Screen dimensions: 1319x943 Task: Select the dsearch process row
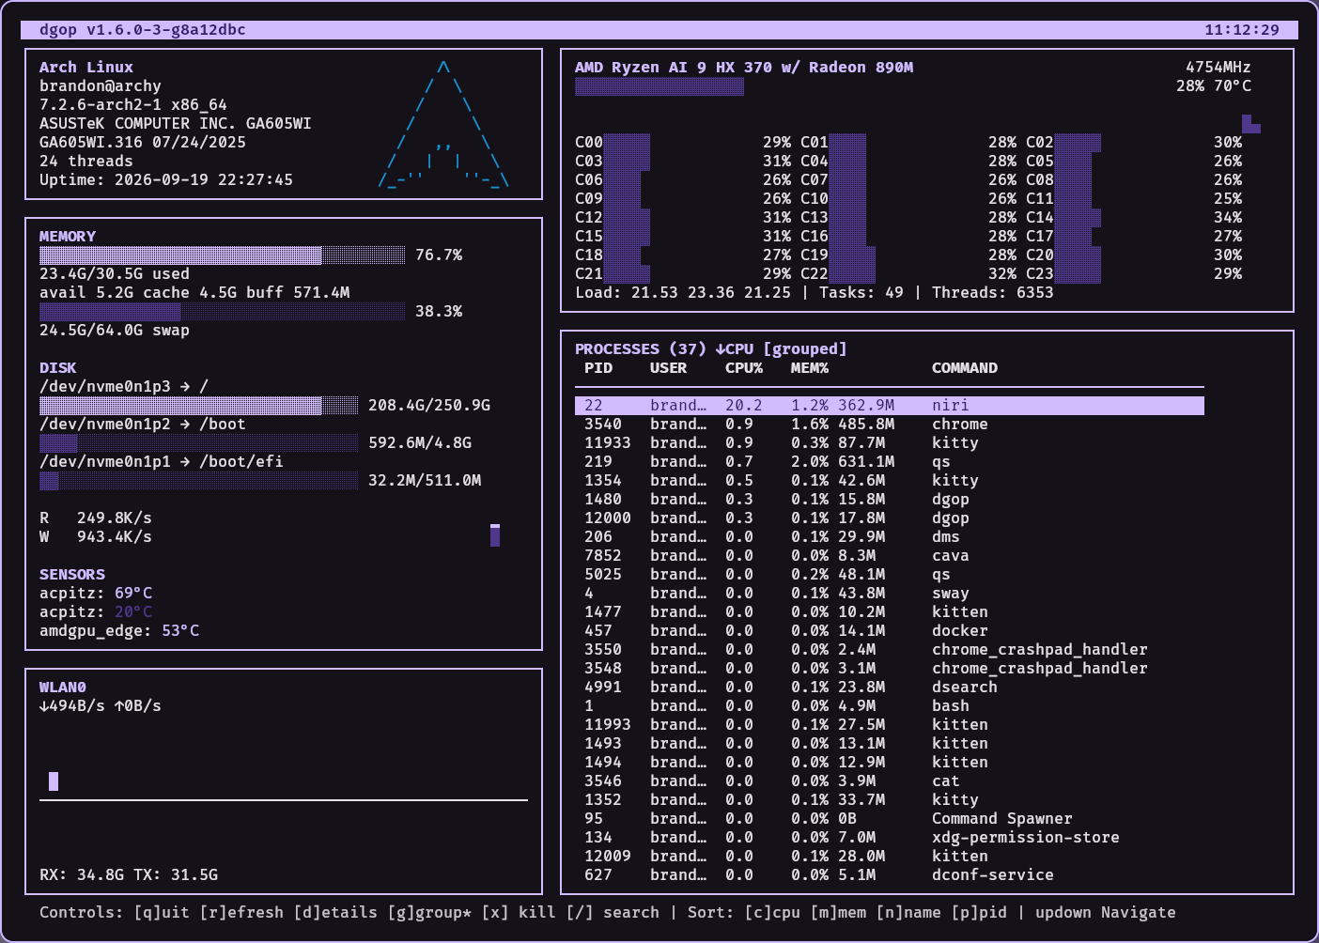click(x=890, y=687)
